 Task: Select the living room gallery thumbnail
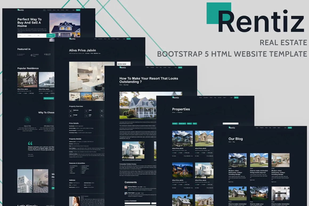coord(98,97)
